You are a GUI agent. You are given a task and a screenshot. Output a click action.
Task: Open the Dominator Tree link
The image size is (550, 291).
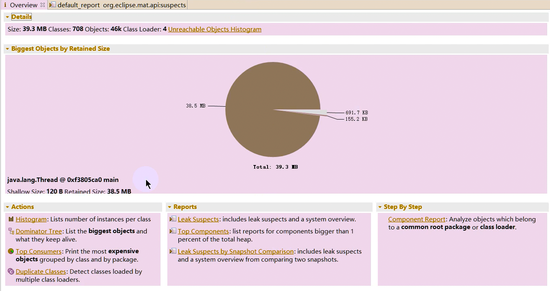point(39,231)
